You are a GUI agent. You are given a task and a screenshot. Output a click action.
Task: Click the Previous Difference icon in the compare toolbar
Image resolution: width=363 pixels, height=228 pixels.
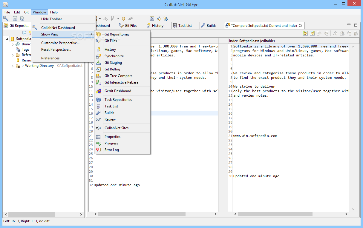coord(342,33)
